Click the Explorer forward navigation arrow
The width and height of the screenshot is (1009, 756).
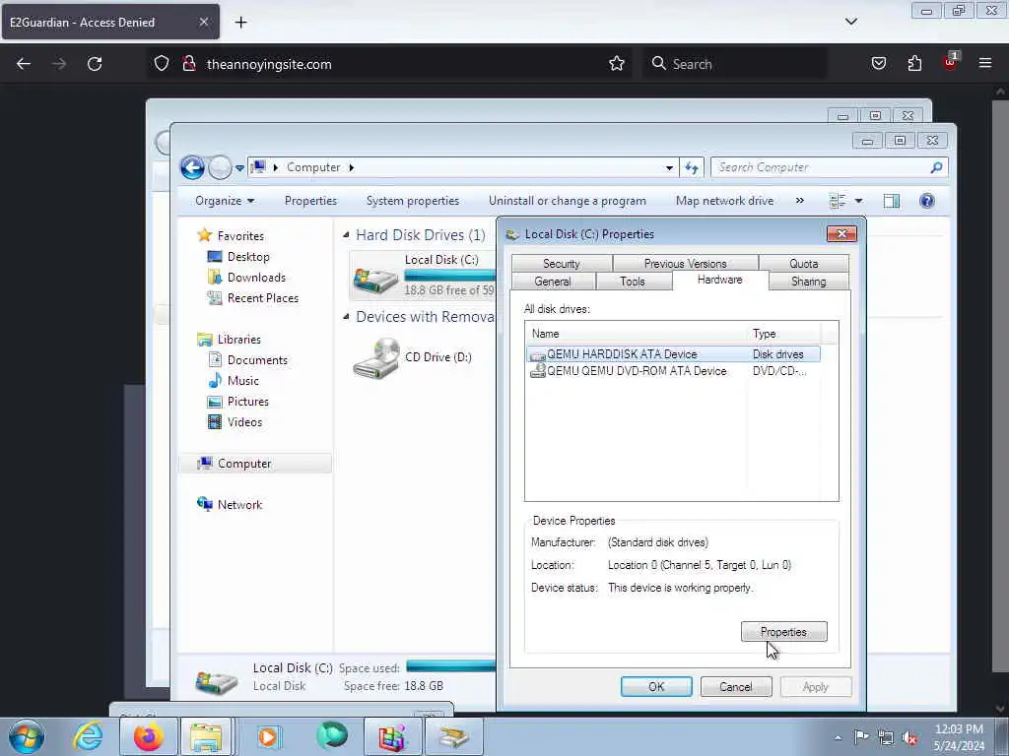[220, 167]
